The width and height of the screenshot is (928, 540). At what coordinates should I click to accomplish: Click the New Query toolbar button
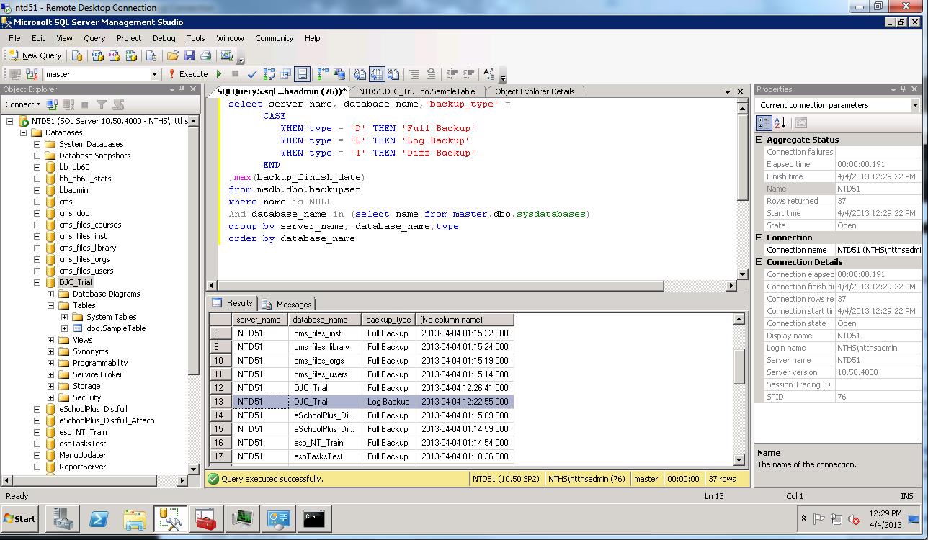pos(35,55)
